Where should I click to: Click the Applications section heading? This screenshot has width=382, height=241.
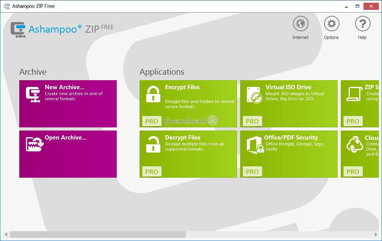tap(162, 72)
